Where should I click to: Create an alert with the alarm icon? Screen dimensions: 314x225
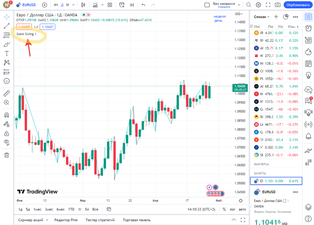[122, 5]
